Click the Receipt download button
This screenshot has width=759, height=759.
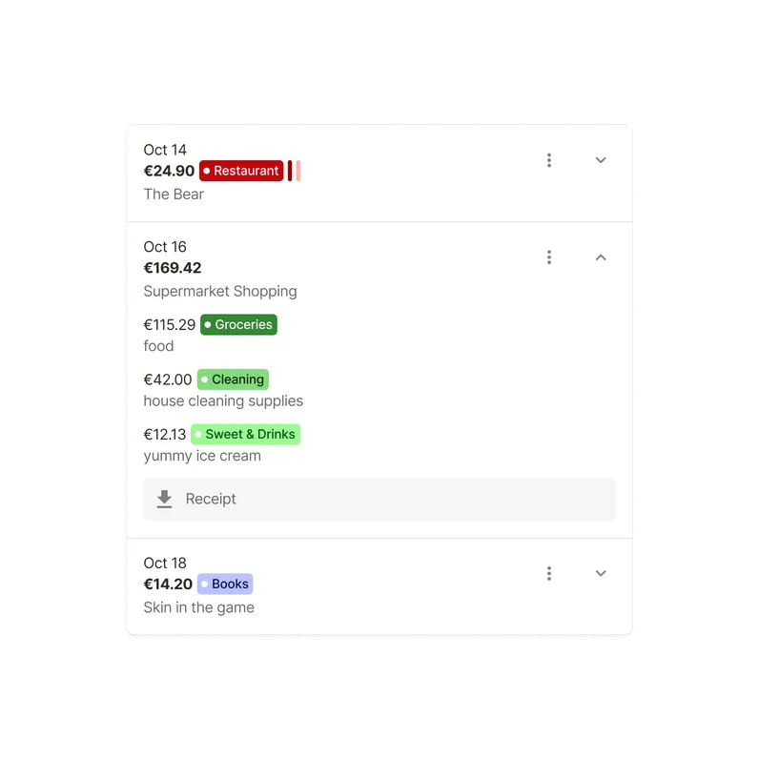click(379, 499)
